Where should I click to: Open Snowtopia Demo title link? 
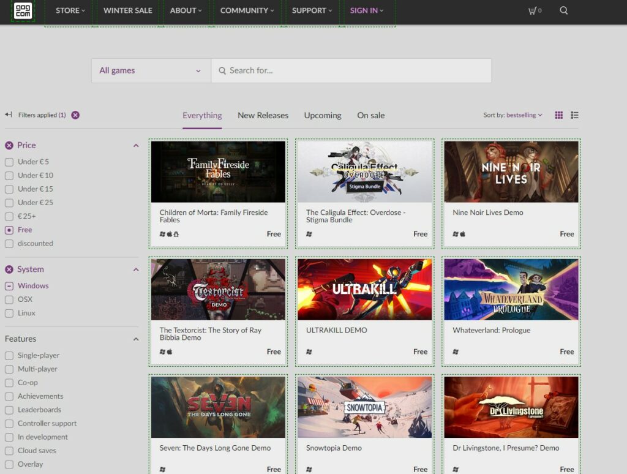pos(334,448)
